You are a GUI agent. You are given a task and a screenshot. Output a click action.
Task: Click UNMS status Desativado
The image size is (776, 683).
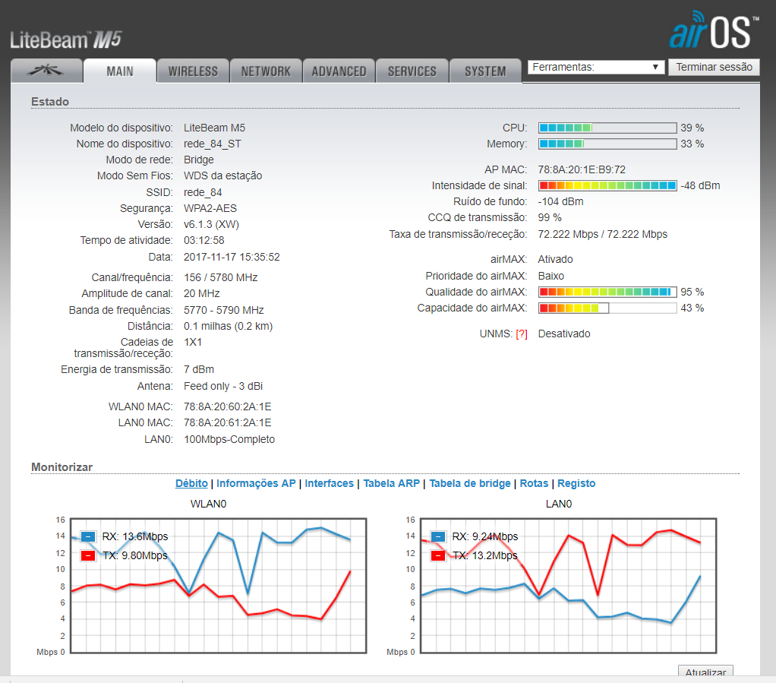tap(564, 334)
